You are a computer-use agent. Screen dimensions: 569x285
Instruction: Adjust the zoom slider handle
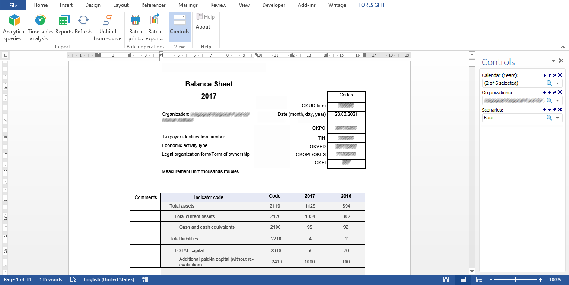(515, 280)
